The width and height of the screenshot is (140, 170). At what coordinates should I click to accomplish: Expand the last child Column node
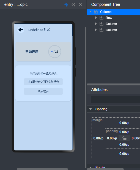96,30
